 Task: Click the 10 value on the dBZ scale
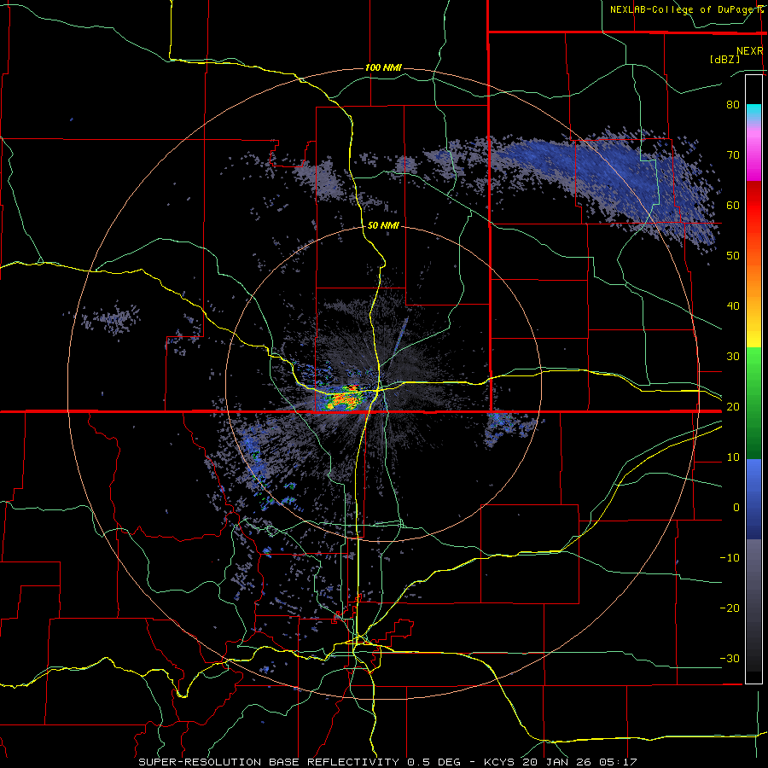pyautogui.click(x=733, y=457)
